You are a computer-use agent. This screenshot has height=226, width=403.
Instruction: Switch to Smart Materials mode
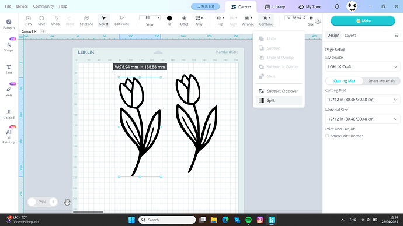[x=381, y=81]
